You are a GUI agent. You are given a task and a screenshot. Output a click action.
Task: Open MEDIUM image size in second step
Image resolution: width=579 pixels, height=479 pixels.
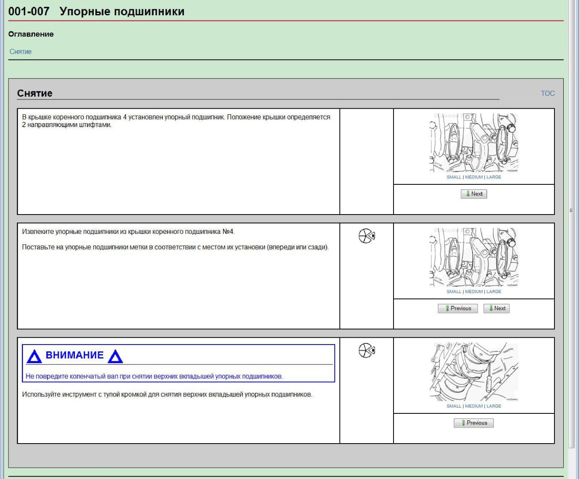click(x=474, y=291)
